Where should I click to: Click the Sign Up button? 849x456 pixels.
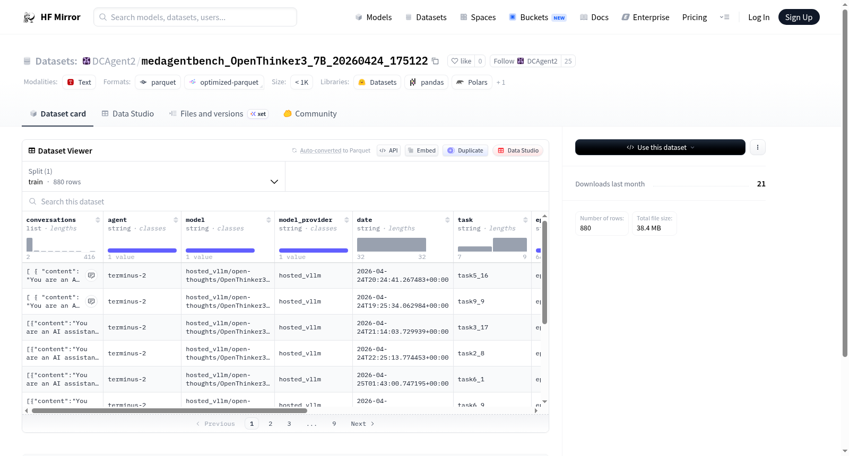[799, 17]
